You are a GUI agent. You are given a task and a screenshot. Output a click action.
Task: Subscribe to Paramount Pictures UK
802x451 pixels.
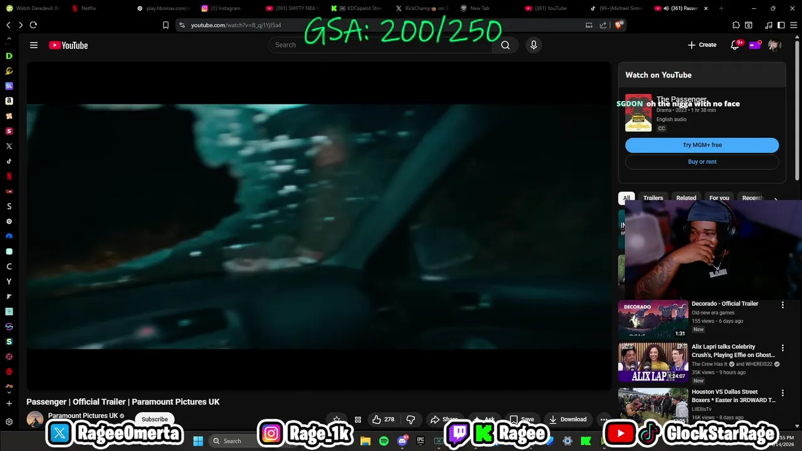coord(154,419)
